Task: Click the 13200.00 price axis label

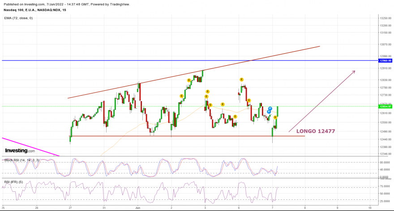Action: [385, 25]
